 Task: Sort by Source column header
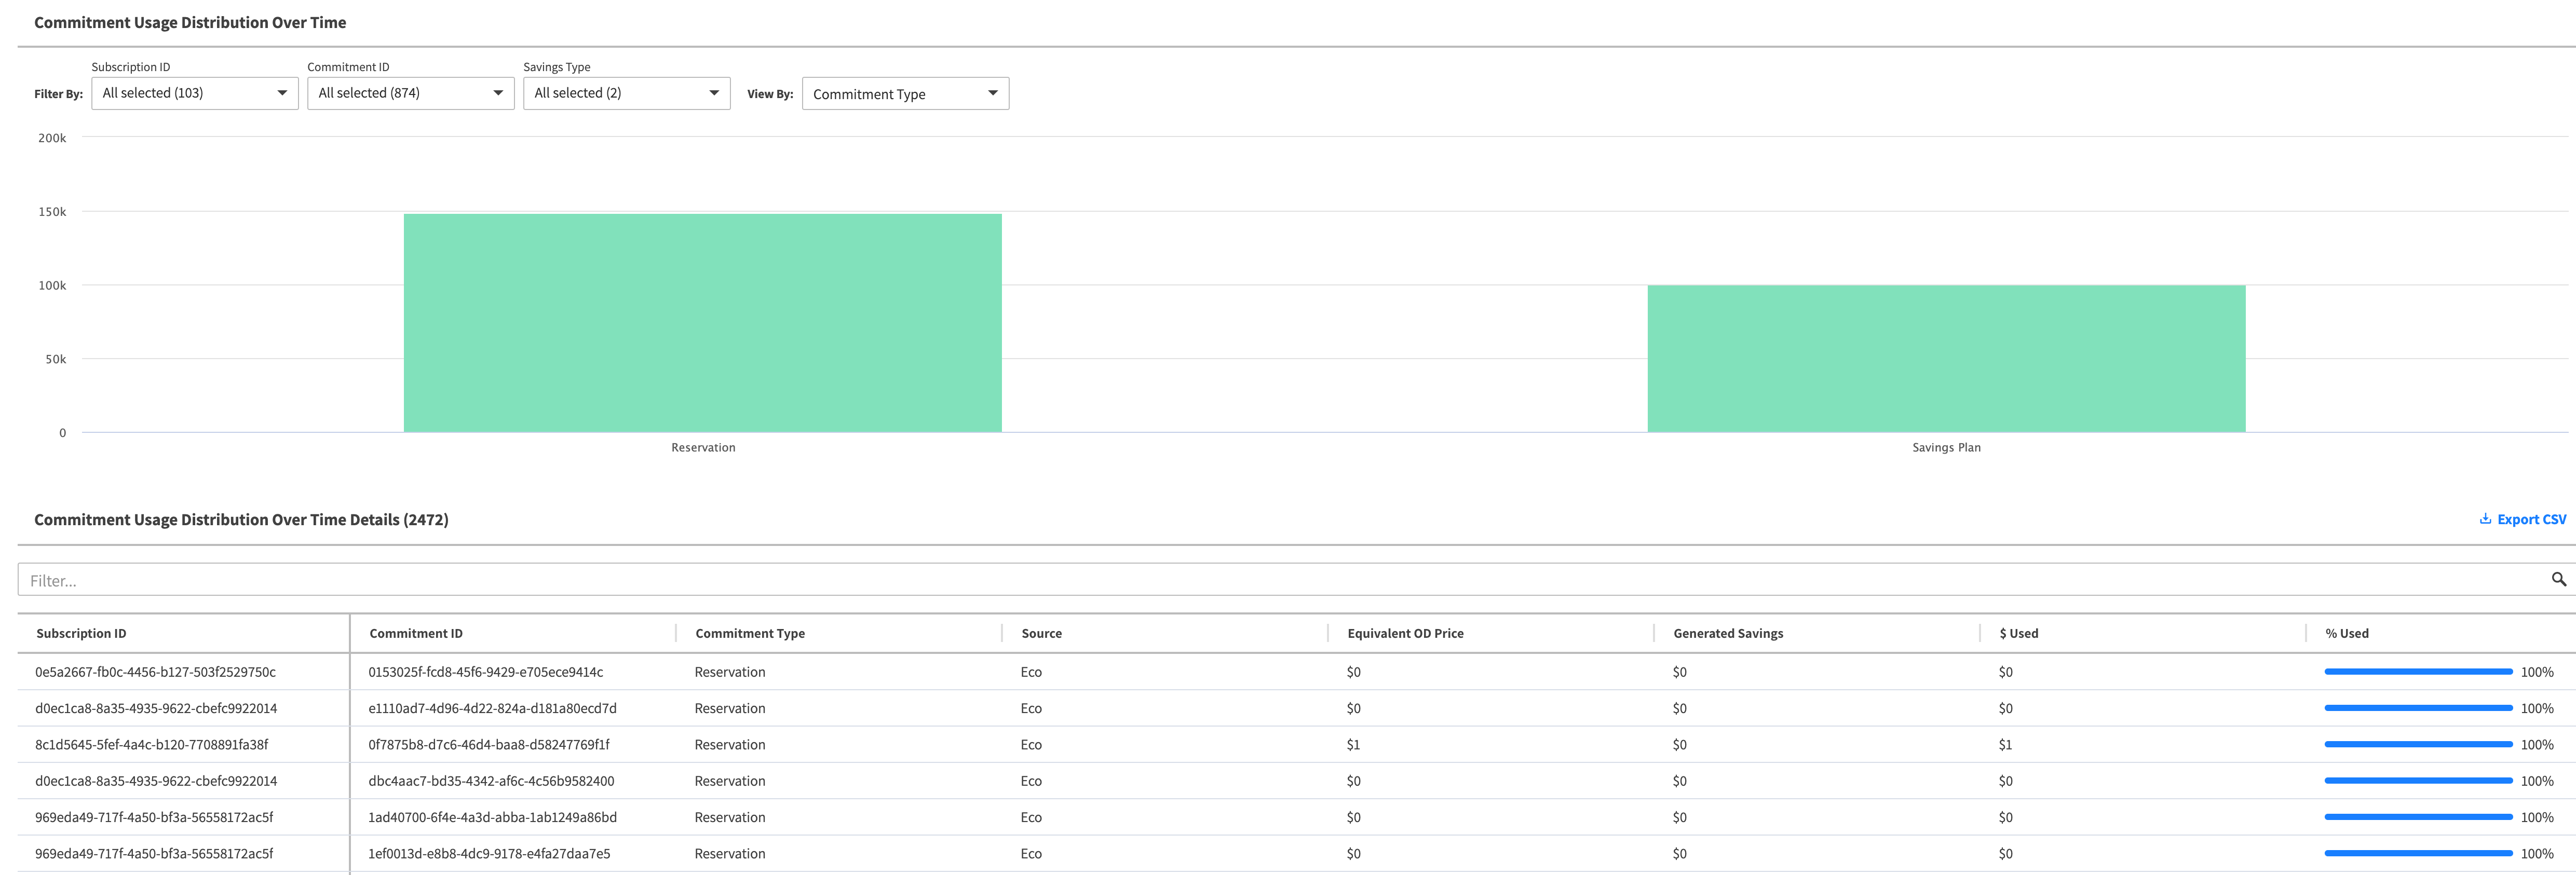(x=1041, y=633)
